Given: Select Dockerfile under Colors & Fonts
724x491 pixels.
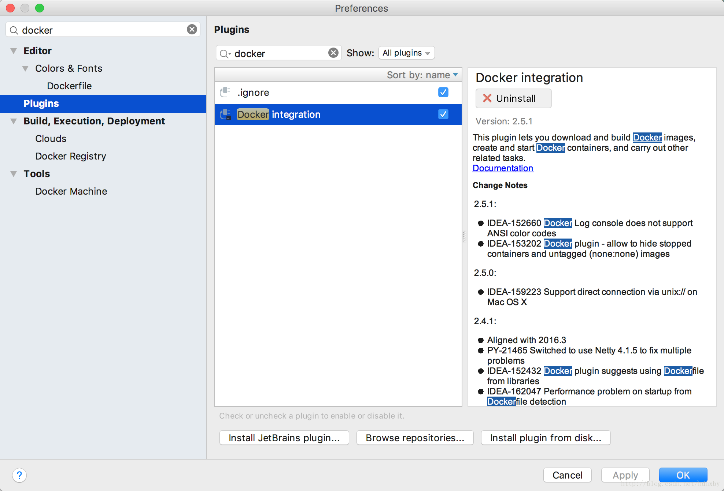Looking at the screenshot, I should pos(69,86).
